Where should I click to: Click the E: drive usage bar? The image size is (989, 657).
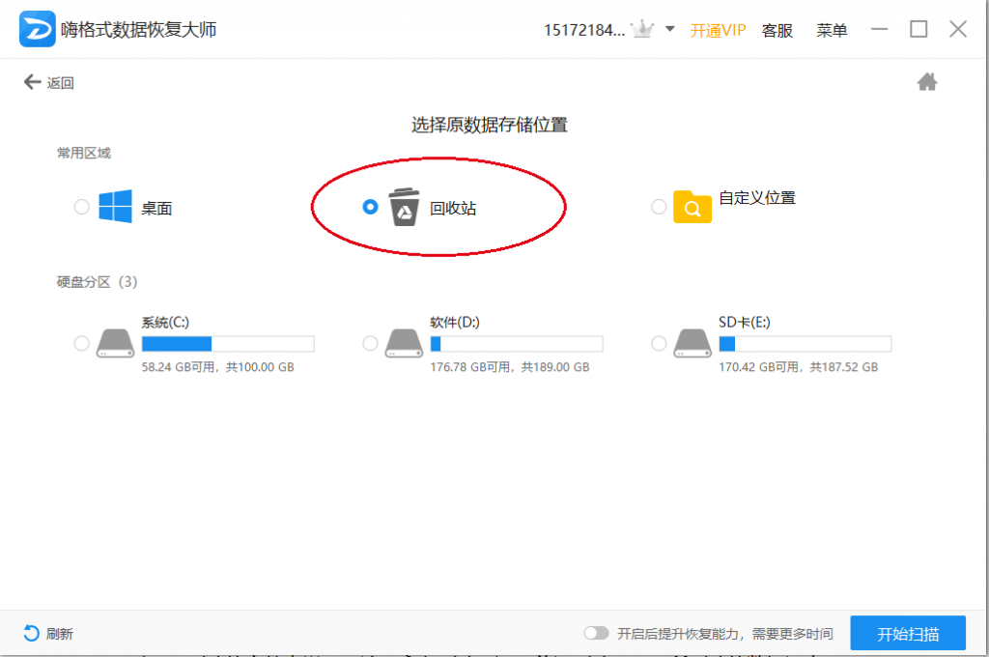[805, 343]
